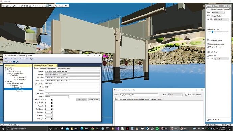233x131 pixels.
Task: Select the Move widget cross-arrows tool
Action: pyautogui.click(x=22, y=6)
